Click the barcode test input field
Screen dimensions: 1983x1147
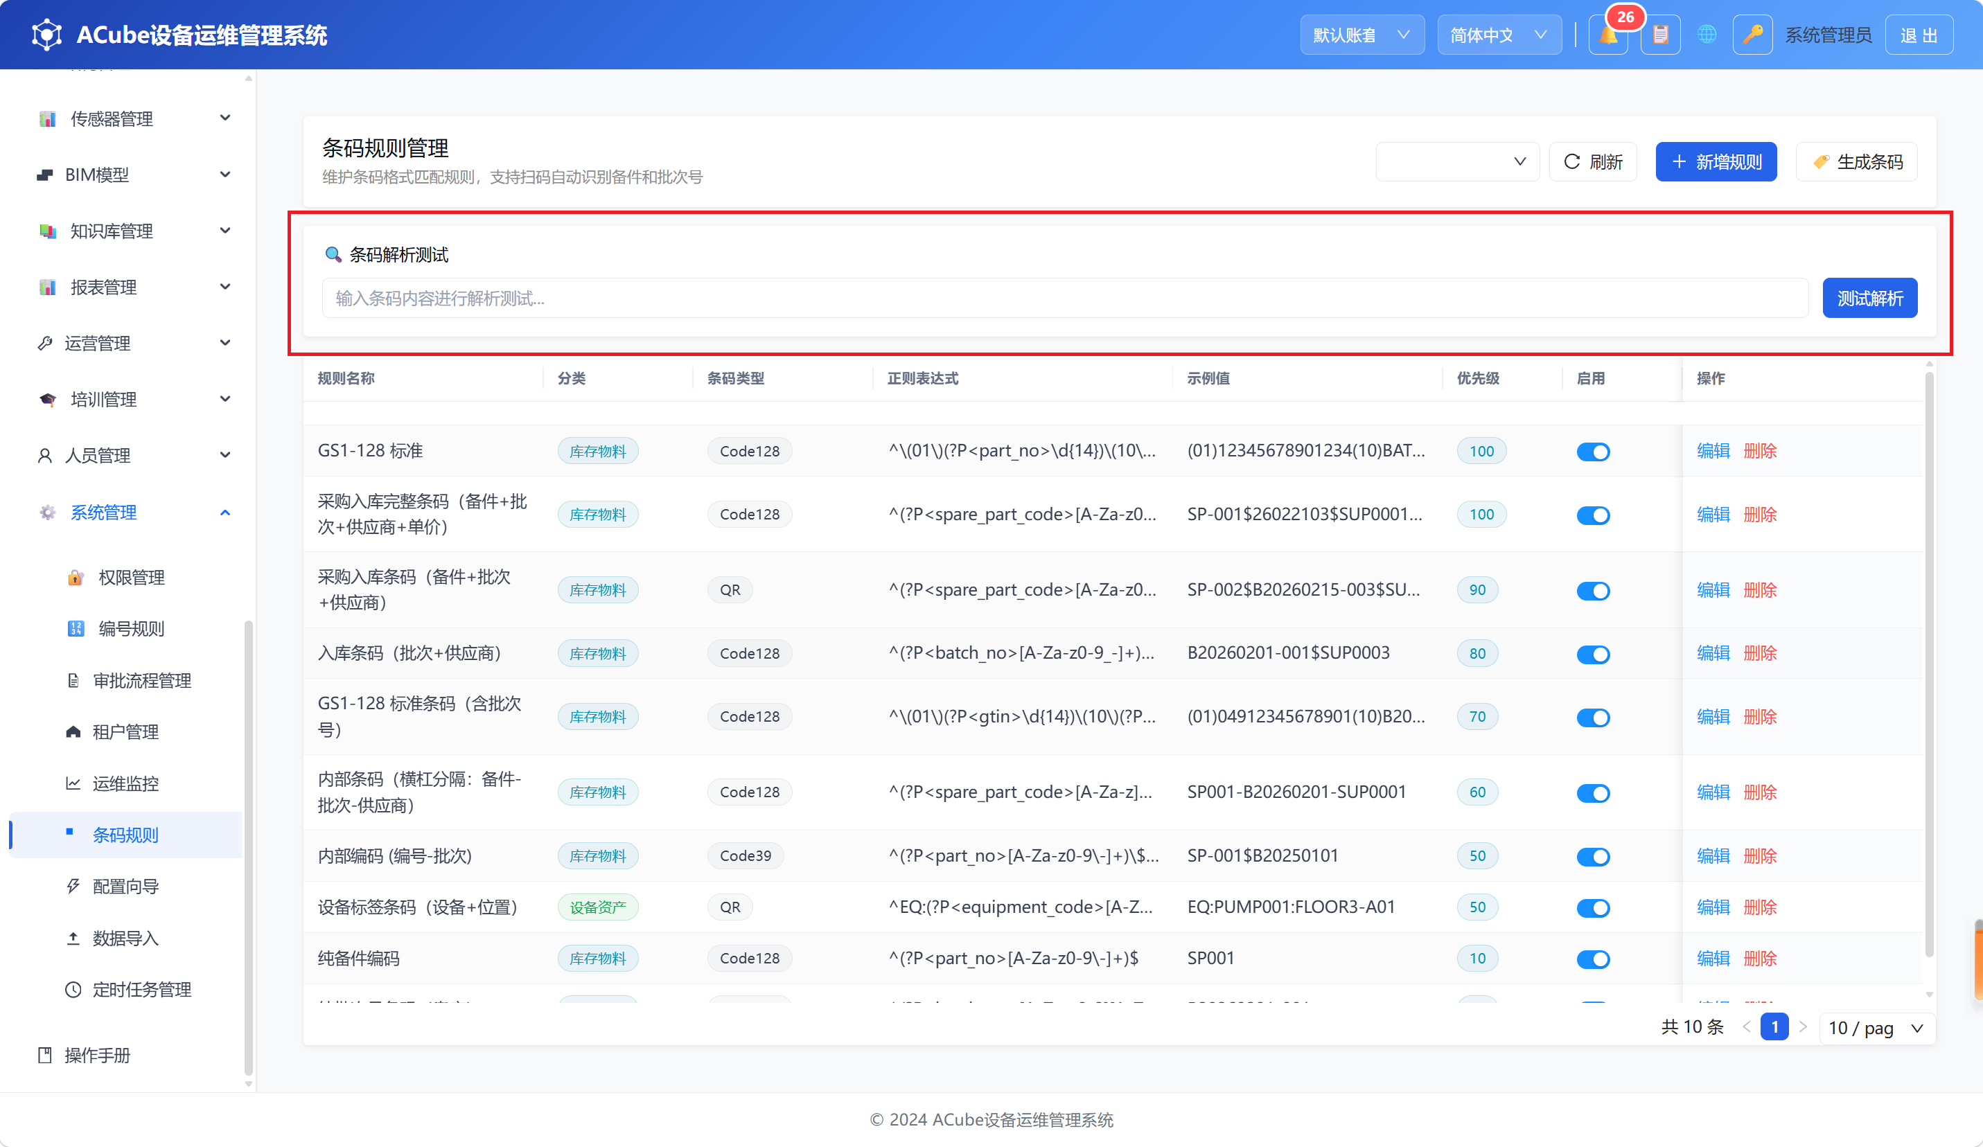point(1065,298)
